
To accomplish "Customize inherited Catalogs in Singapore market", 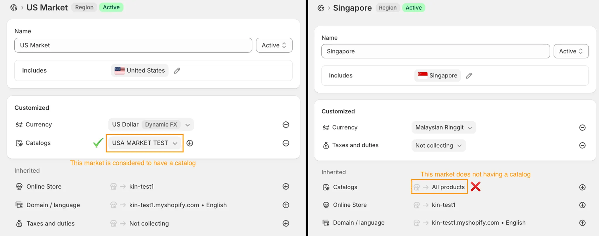I will [x=582, y=187].
